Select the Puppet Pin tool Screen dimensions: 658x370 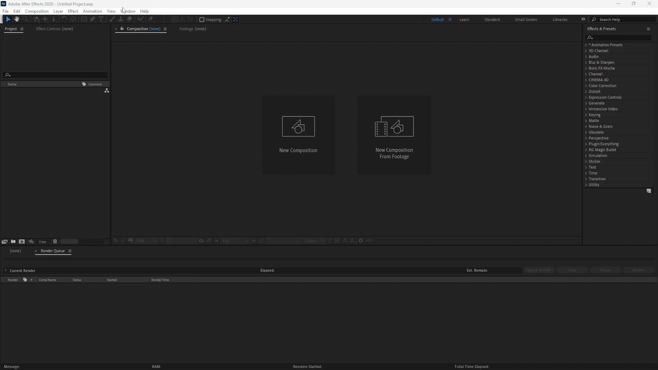(x=151, y=20)
